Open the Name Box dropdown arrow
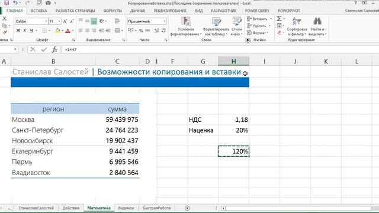Viewport: 379px width, 213px height. (x=15, y=50)
